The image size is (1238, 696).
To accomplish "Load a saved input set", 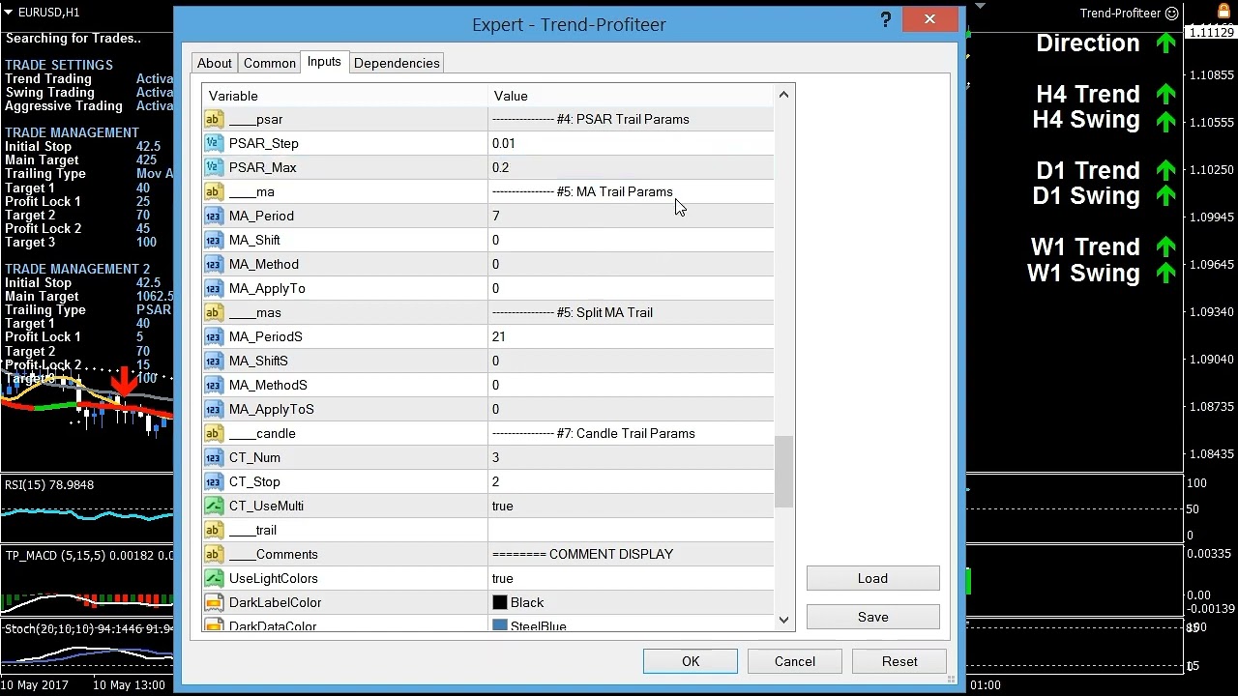I will pyautogui.click(x=872, y=578).
